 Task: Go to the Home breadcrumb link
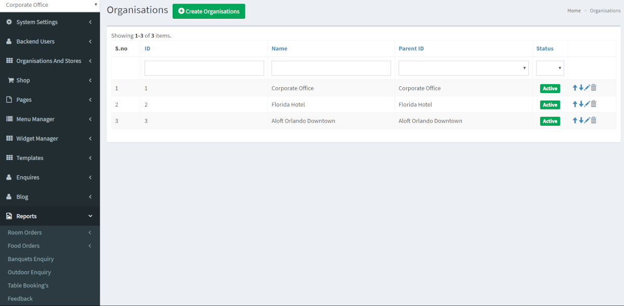[574, 10]
